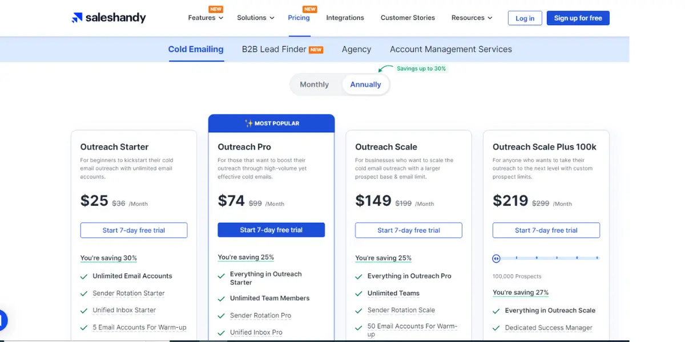Click "You're saving 25%" under Outreach Pro
685x342 pixels.
(246, 258)
